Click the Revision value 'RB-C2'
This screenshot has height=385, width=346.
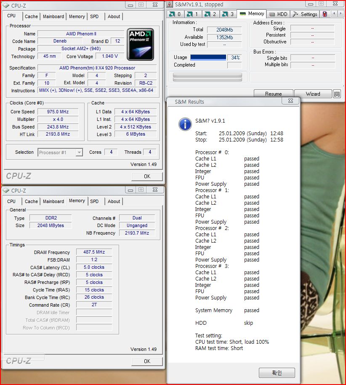click(x=146, y=83)
